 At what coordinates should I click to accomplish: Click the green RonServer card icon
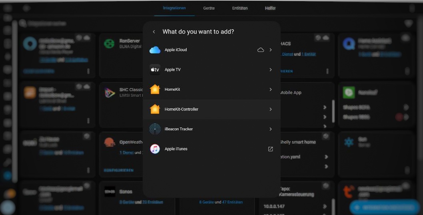click(109, 44)
